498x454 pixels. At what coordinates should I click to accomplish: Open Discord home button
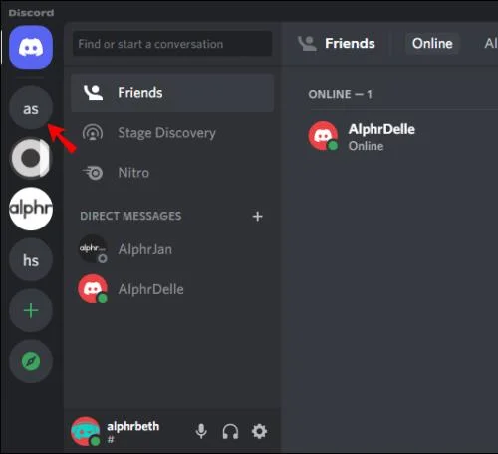(x=31, y=47)
